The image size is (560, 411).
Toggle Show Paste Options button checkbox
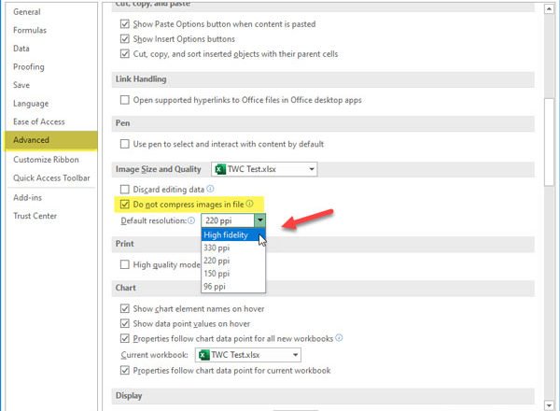pos(125,24)
